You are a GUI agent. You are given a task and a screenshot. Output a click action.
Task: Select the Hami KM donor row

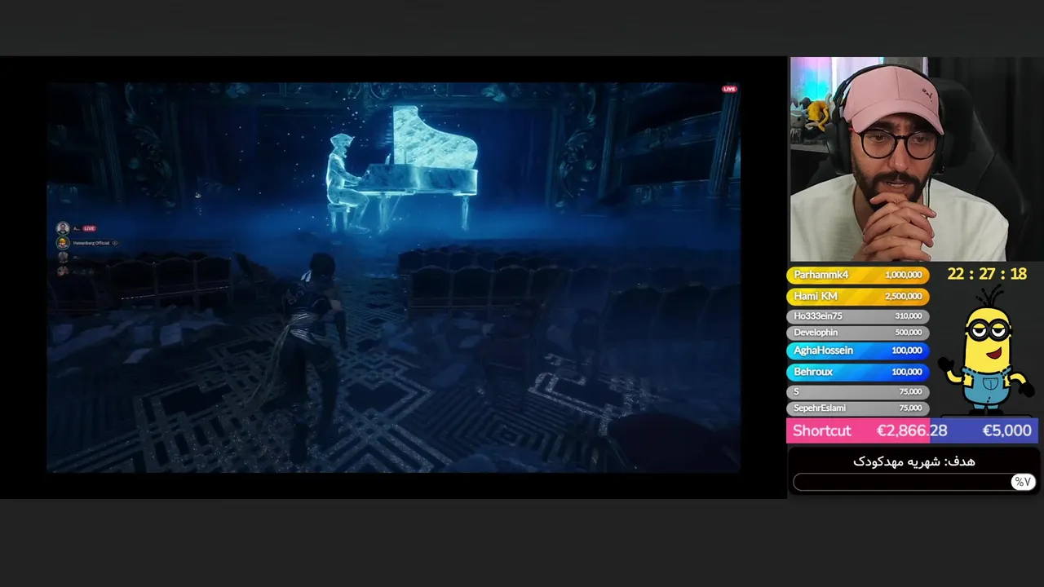(856, 296)
